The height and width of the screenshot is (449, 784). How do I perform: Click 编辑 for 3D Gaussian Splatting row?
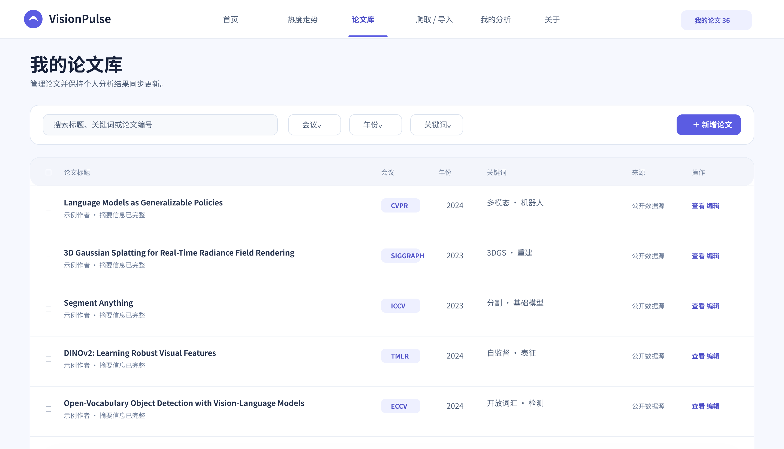pos(713,256)
